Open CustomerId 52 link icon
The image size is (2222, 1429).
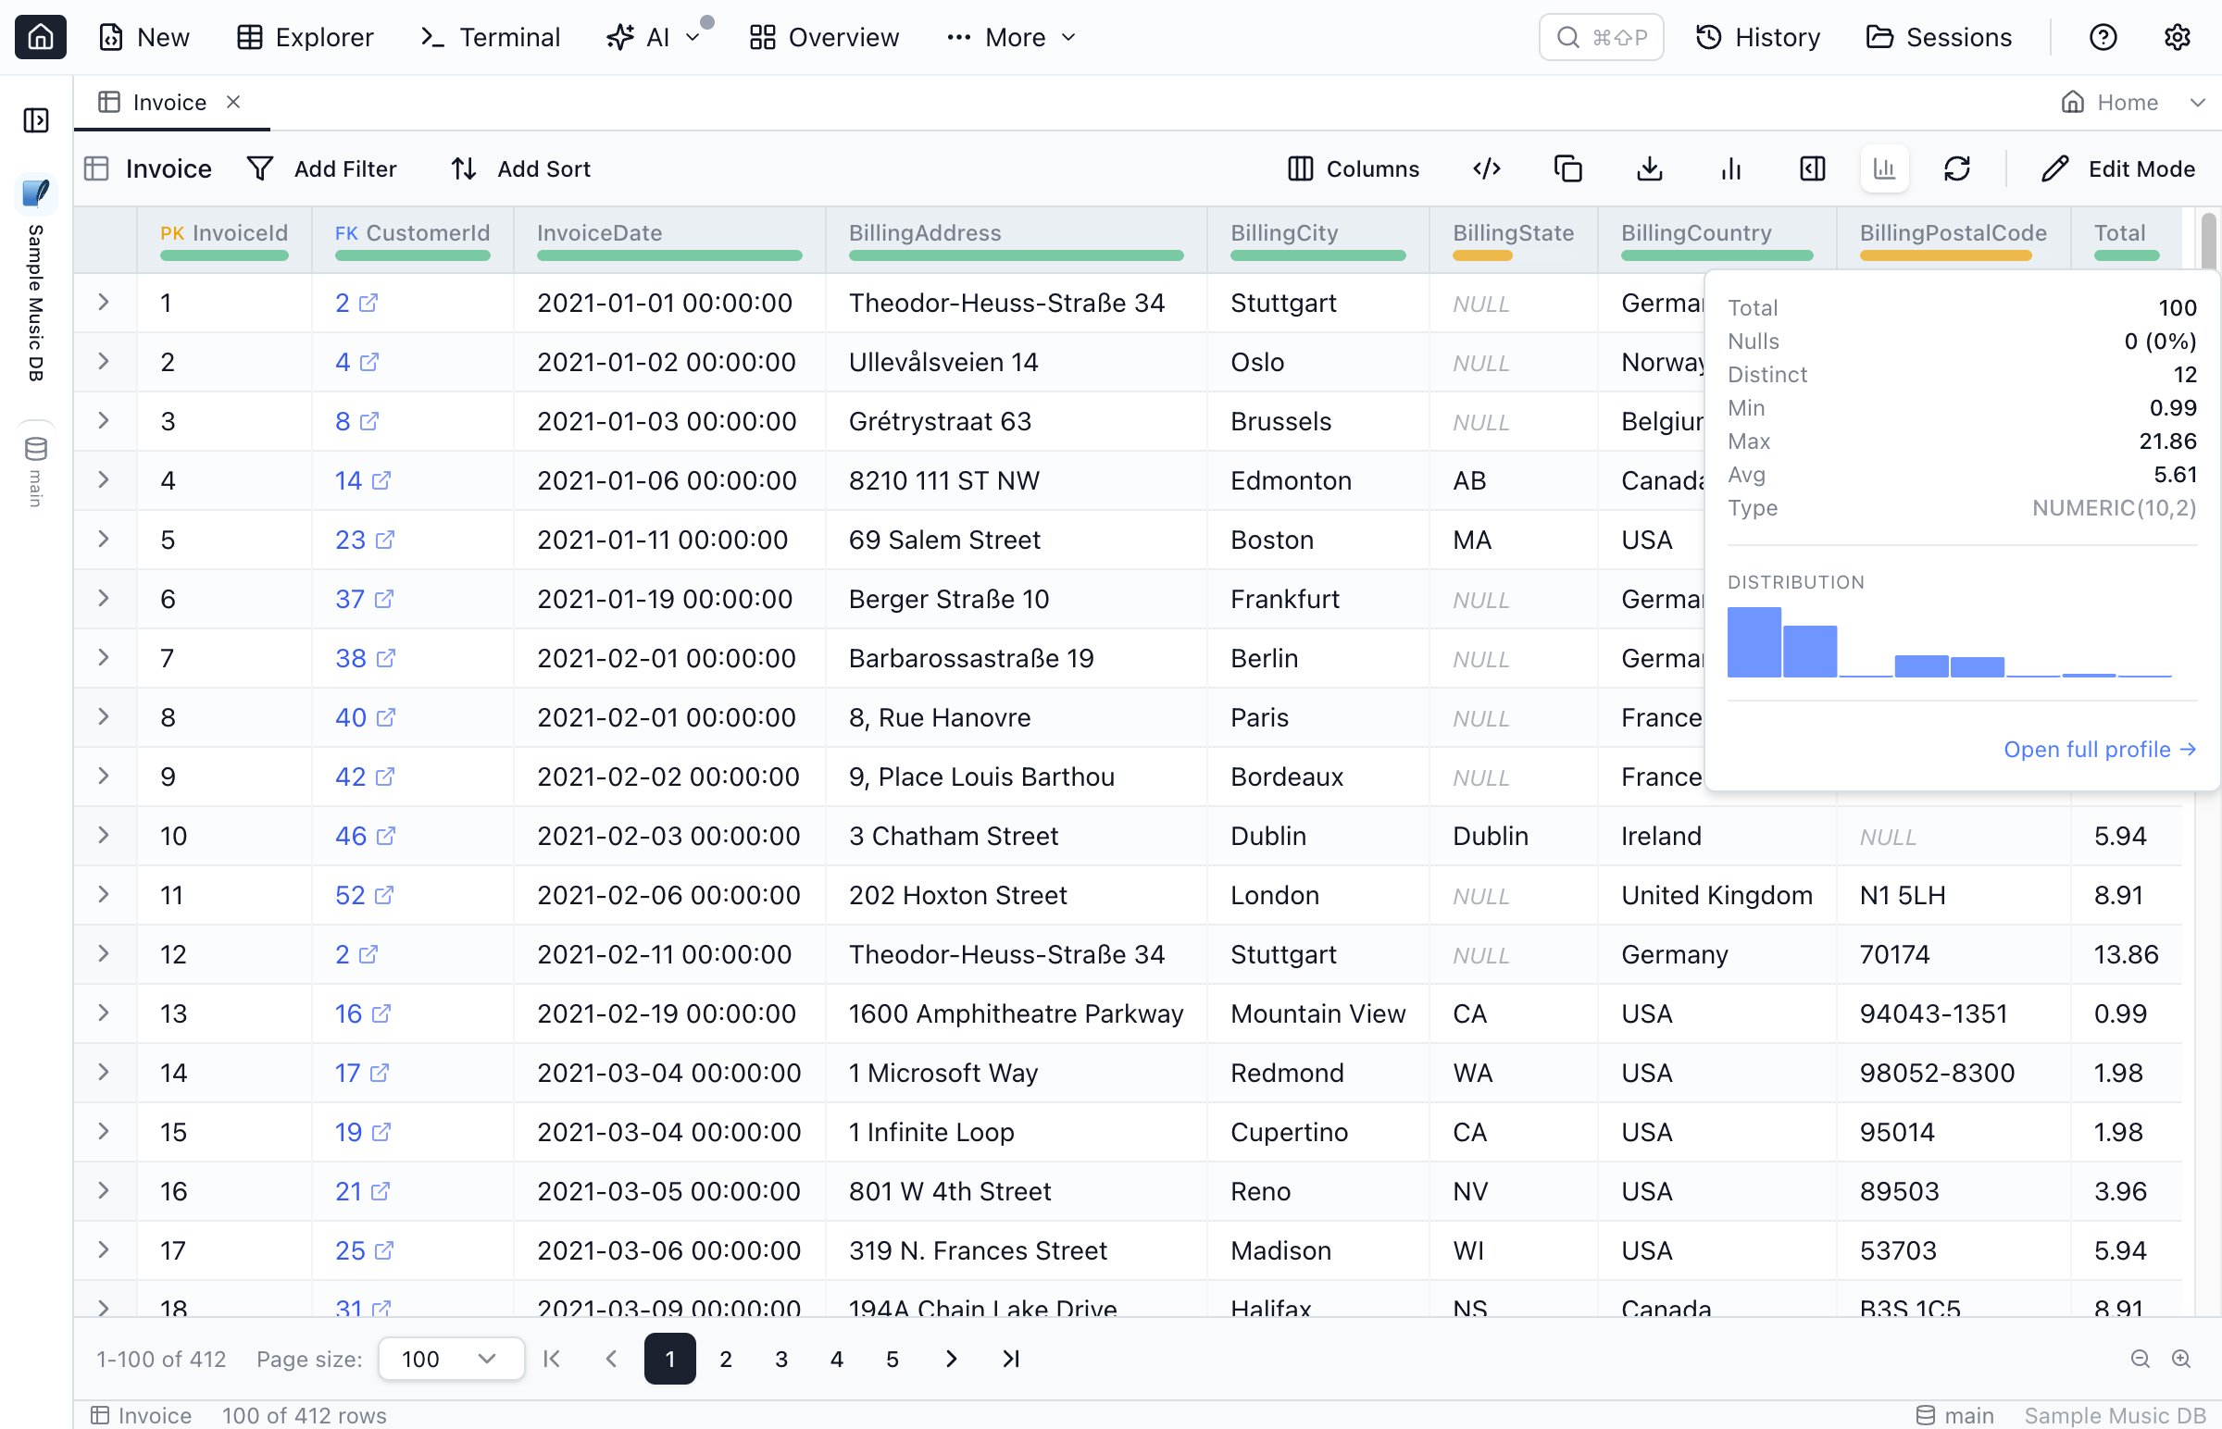384,896
